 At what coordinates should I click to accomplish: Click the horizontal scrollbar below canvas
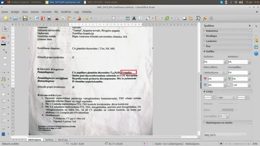105,137
